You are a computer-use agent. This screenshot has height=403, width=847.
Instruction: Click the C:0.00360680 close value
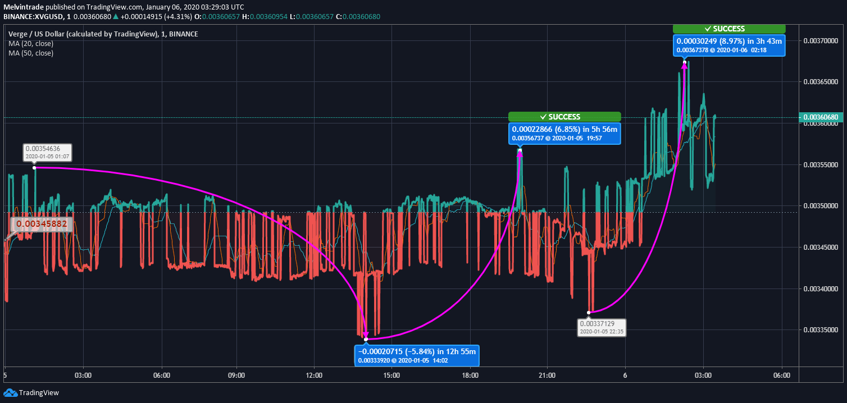click(x=358, y=17)
